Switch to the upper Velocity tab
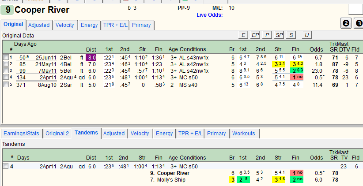This screenshot has width=363, height=186. (64, 25)
